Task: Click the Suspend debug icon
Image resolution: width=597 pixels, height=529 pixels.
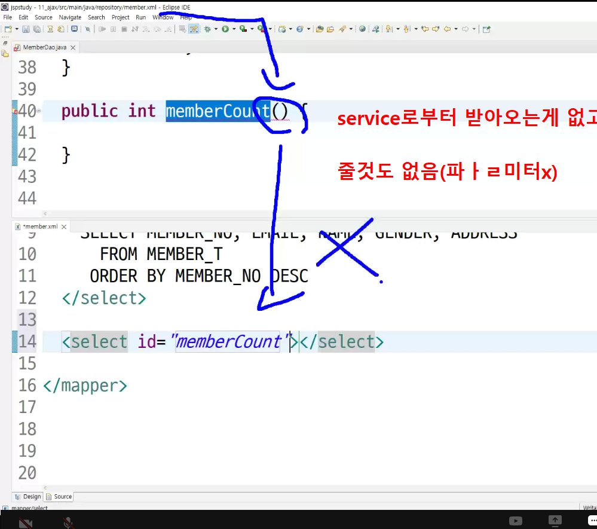Action: point(113,29)
